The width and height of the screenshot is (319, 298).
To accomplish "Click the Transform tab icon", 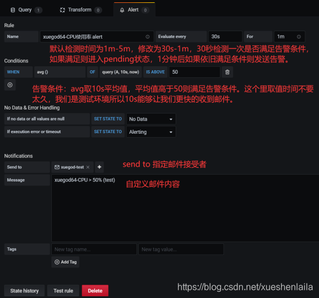I will (62, 10).
